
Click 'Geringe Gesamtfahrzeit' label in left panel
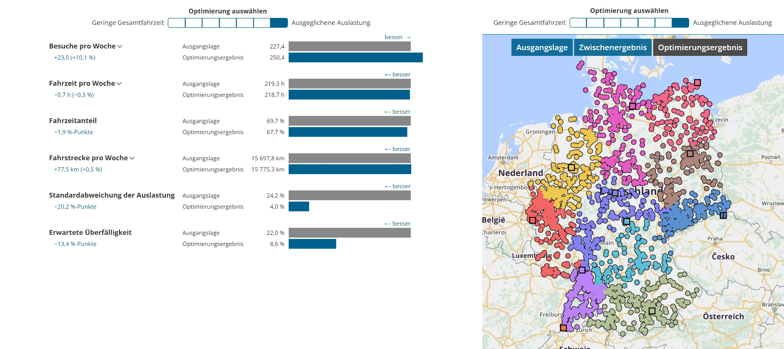(x=128, y=23)
